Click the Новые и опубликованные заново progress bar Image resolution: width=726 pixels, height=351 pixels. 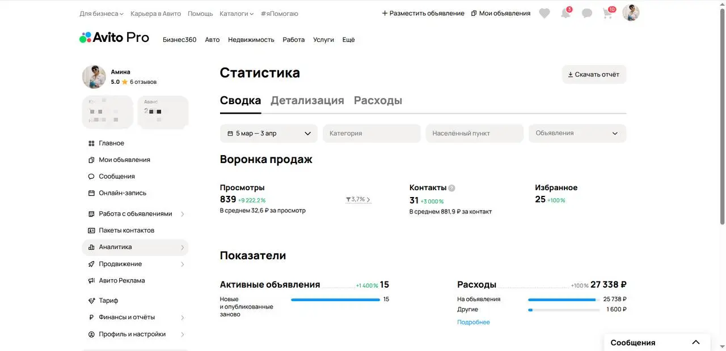pyautogui.click(x=335, y=299)
